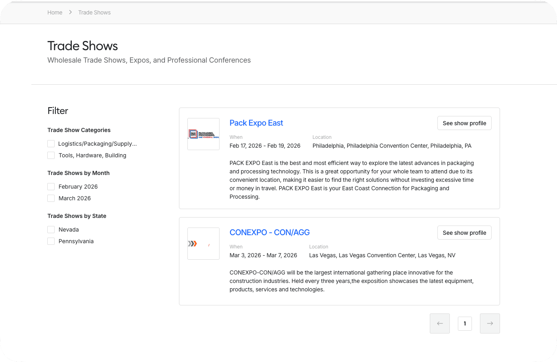
Task: Click the Home breadcrumb link
Action: (55, 12)
